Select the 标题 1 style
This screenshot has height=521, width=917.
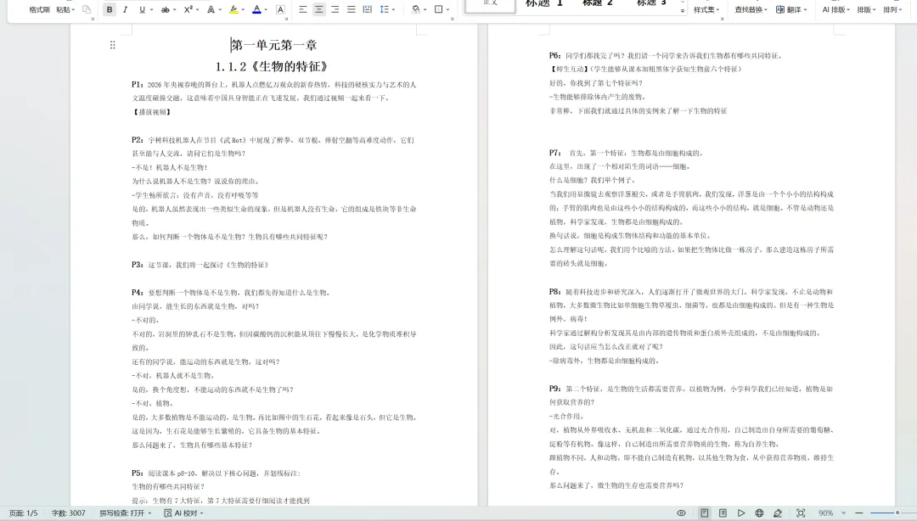click(544, 4)
